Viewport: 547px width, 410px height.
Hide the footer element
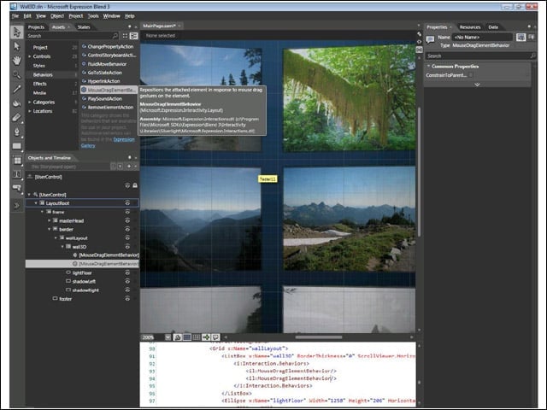(x=127, y=298)
